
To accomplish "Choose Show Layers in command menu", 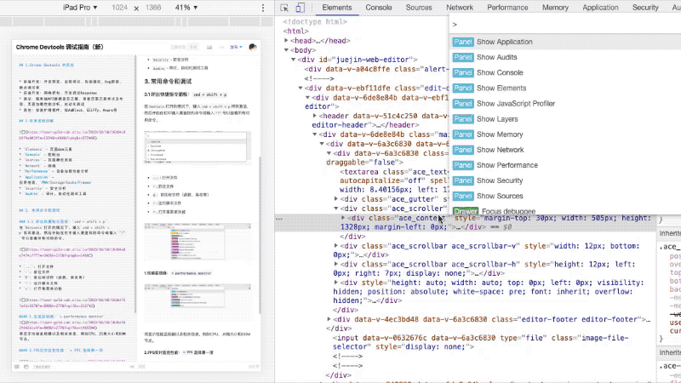I will click(565, 119).
